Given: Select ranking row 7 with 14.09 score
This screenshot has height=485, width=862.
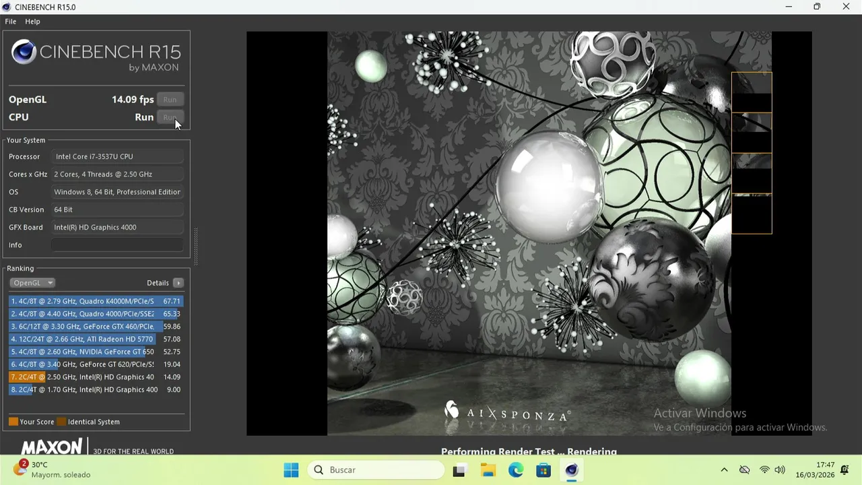Looking at the screenshot, I should pyautogui.click(x=96, y=377).
